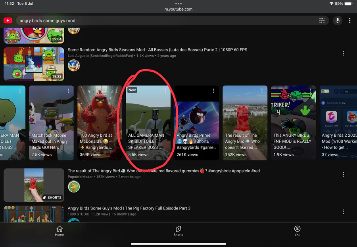Open menu on ALL CAMERA MAN SKIBIDI TOILET short
The width and height of the screenshot is (357, 247).
[165, 91]
